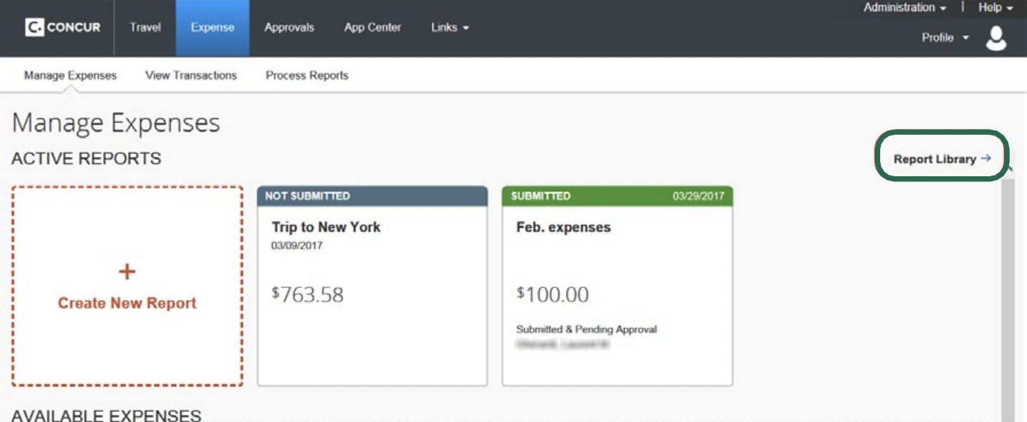The height and width of the screenshot is (422, 1027).
Task: Click the plus icon to create a report
Action: [x=127, y=271]
